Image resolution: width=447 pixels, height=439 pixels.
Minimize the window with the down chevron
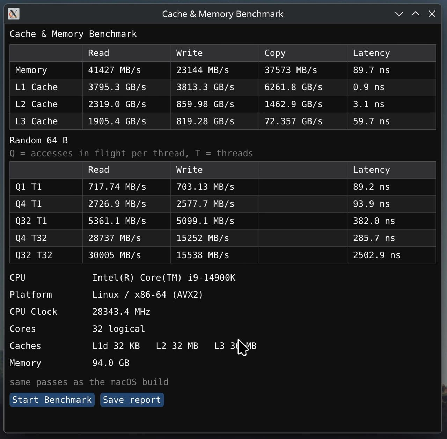(399, 14)
